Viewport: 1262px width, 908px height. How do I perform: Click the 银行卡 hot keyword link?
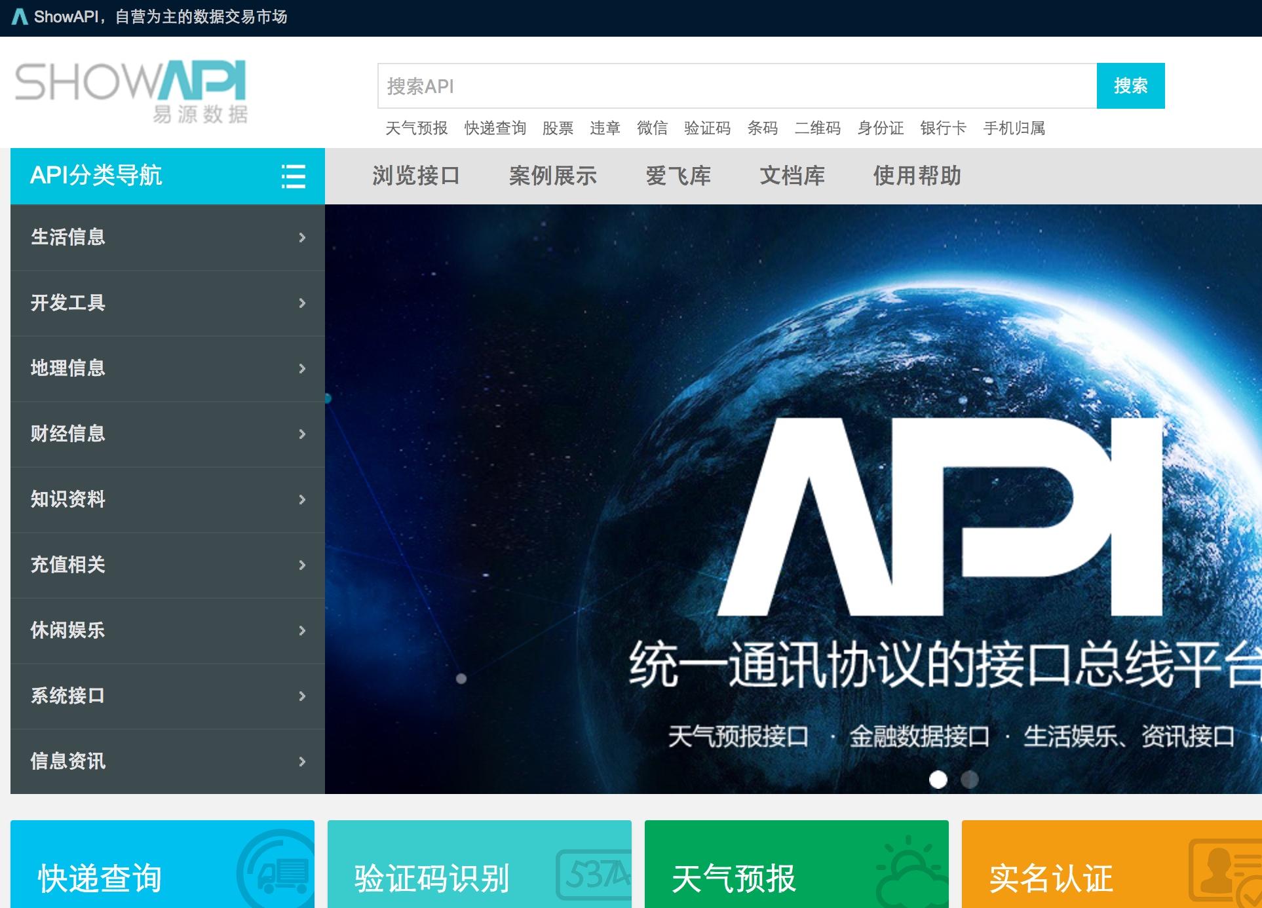point(944,128)
